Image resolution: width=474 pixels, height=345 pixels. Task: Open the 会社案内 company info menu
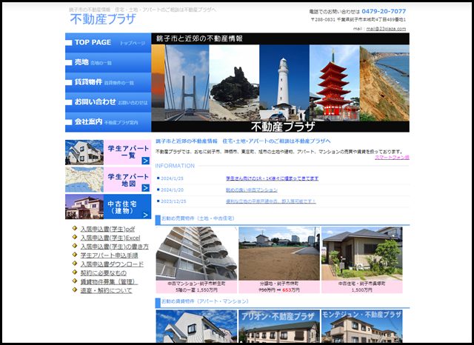pos(108,122)
